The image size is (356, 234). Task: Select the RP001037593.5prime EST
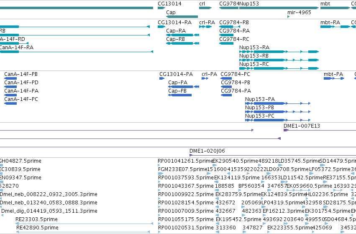click(x=159, y=182)
